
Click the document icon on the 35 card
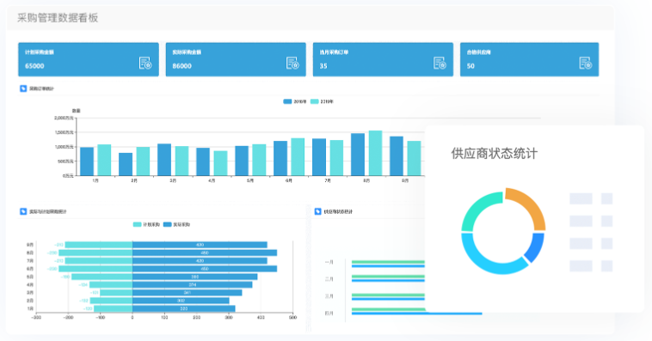coord(440,64)
